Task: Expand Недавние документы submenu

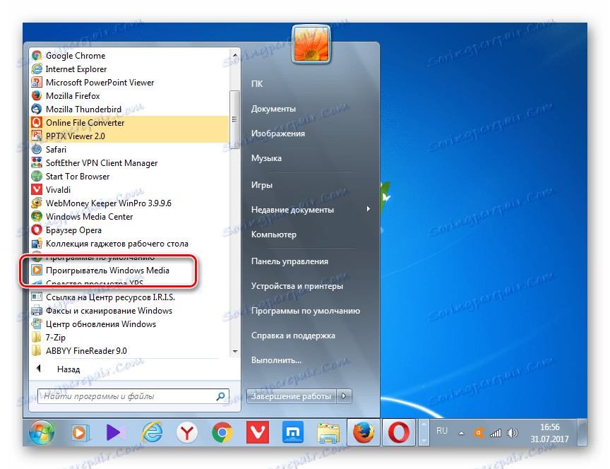Action: coord(310,210)
